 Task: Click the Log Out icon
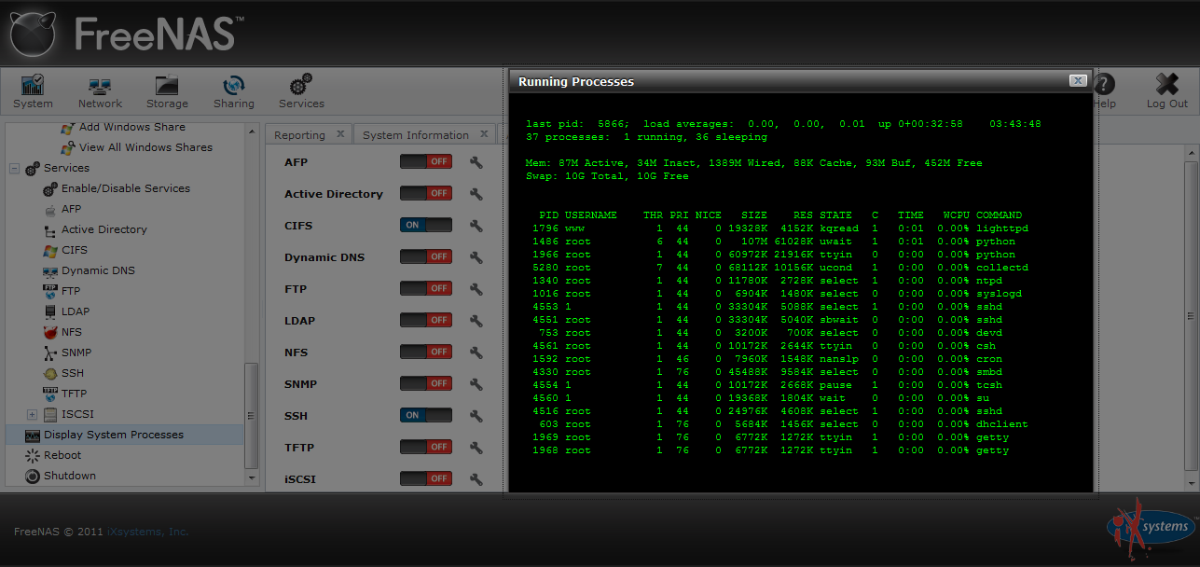(x=1166, y=91)
